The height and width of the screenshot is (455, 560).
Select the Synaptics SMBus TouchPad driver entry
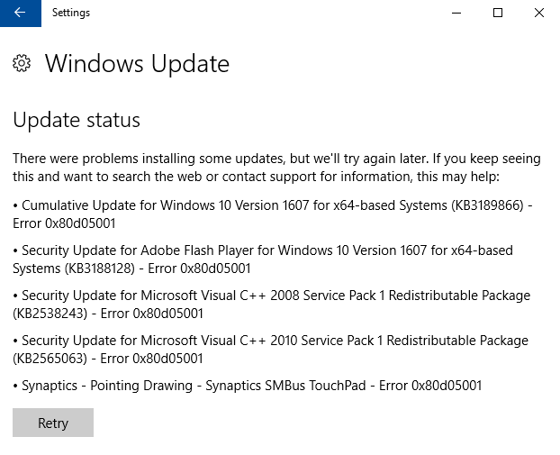click(x=248, y=386)
